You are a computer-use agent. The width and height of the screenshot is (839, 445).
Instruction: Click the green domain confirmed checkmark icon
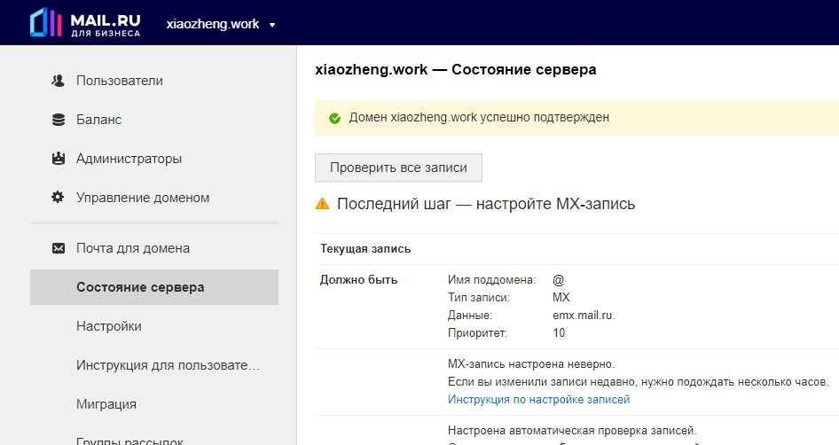(x=334, y=118)
